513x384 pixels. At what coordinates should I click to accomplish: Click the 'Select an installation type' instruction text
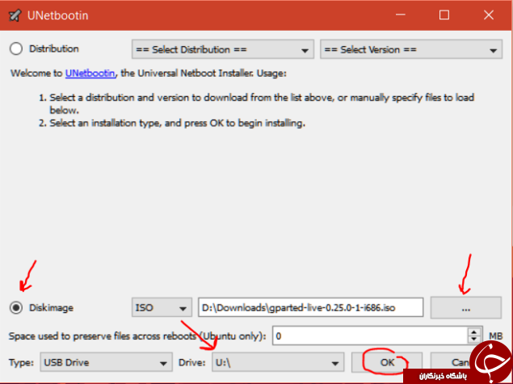[x=177, y=123]
